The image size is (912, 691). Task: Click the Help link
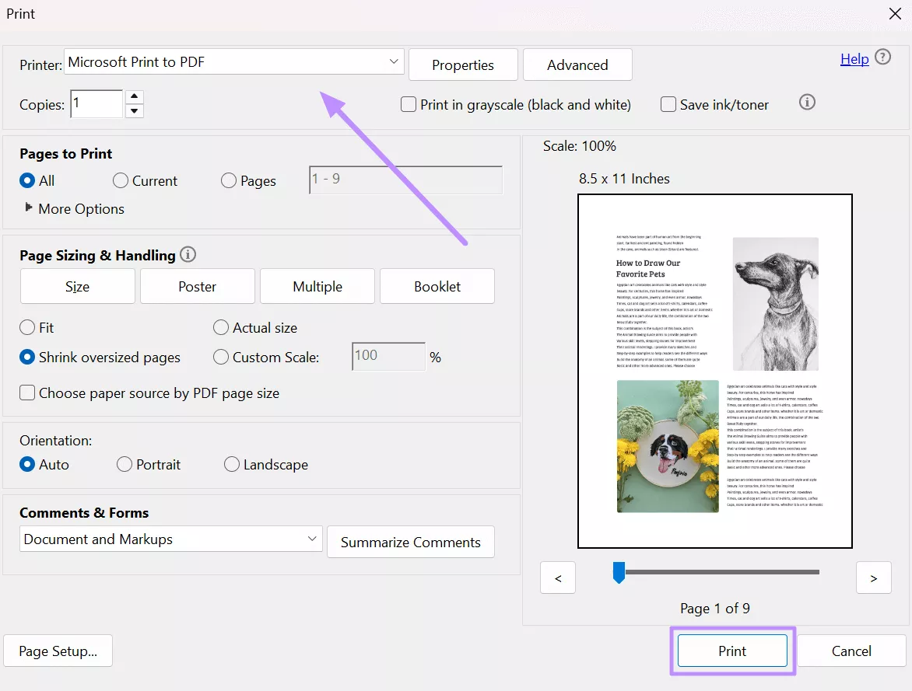tap(854, 58)
